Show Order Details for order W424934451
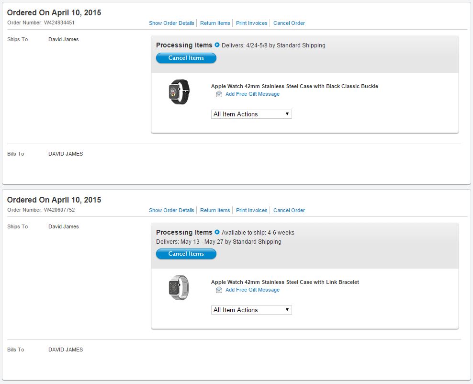473x384 pixels. [171, 23]
